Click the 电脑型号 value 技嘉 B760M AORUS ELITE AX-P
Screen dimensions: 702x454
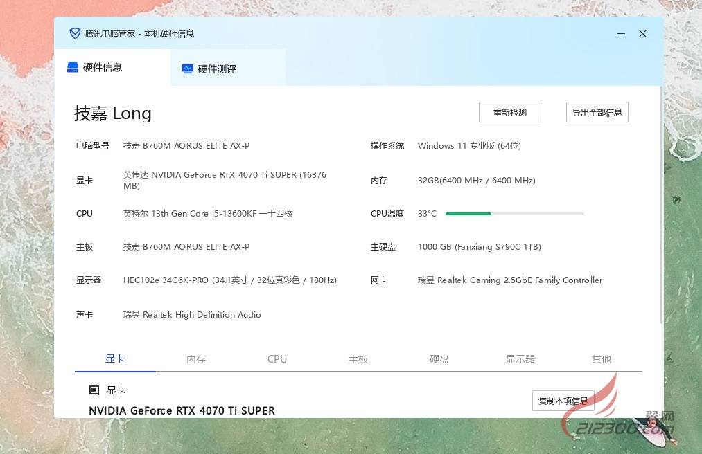coord(186,146)
